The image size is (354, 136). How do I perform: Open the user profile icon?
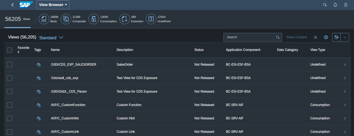(345, 5)
